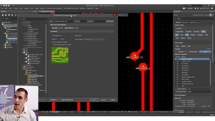This screenshot has height=121, width=215.
Task: Click the rule Name input field
Action: (63, 21)
